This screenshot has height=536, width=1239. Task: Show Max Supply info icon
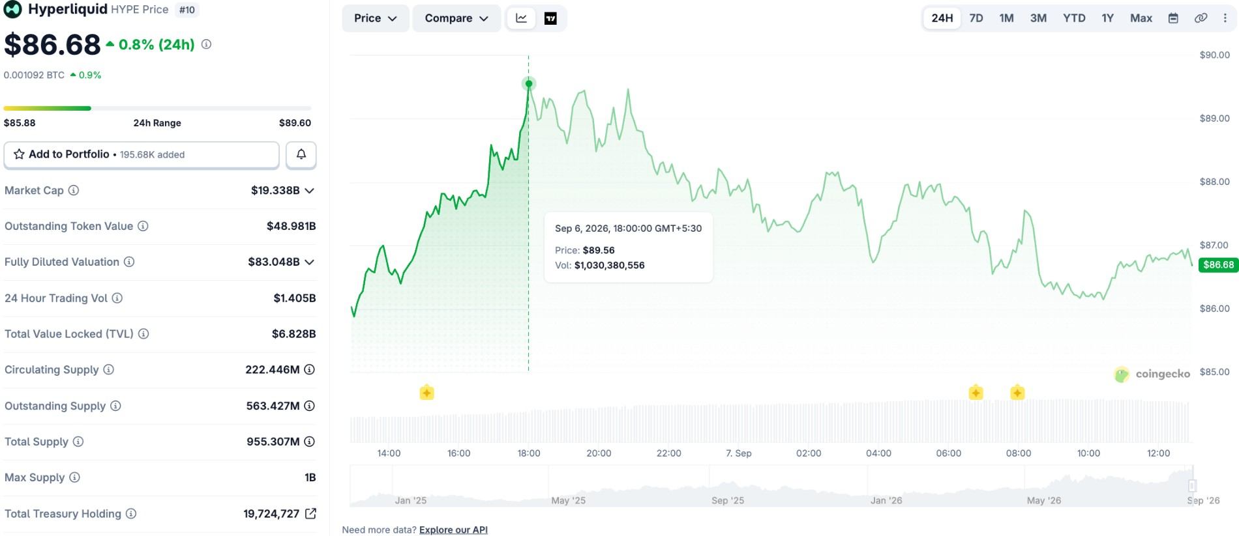click(74, 477)
